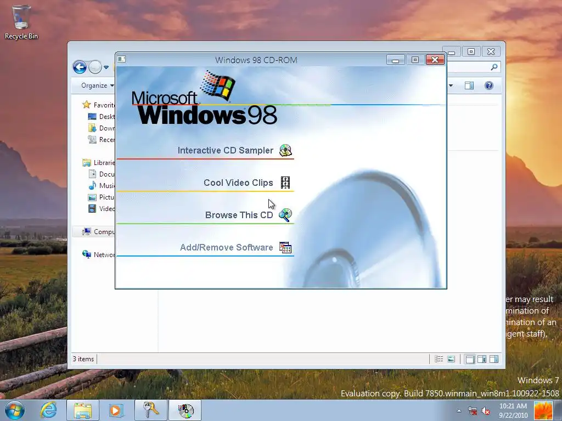
Task: Go back in the Explorer window
Action: [80, 67]
